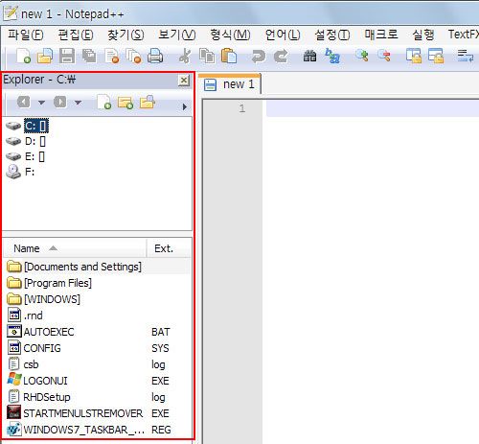Toggle synchronize horizontal scrolling icon

436,57
